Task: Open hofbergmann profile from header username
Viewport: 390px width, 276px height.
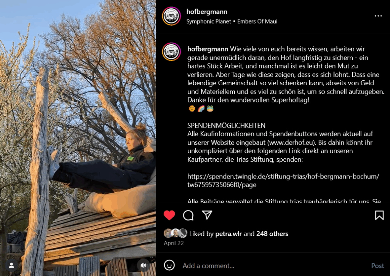Action: tap(207, 12)
